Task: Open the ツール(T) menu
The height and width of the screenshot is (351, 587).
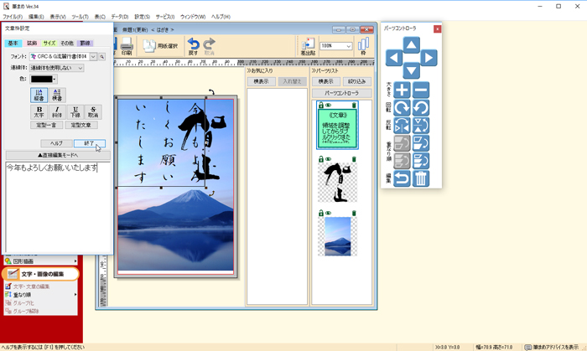Action: tap(80, 17)
